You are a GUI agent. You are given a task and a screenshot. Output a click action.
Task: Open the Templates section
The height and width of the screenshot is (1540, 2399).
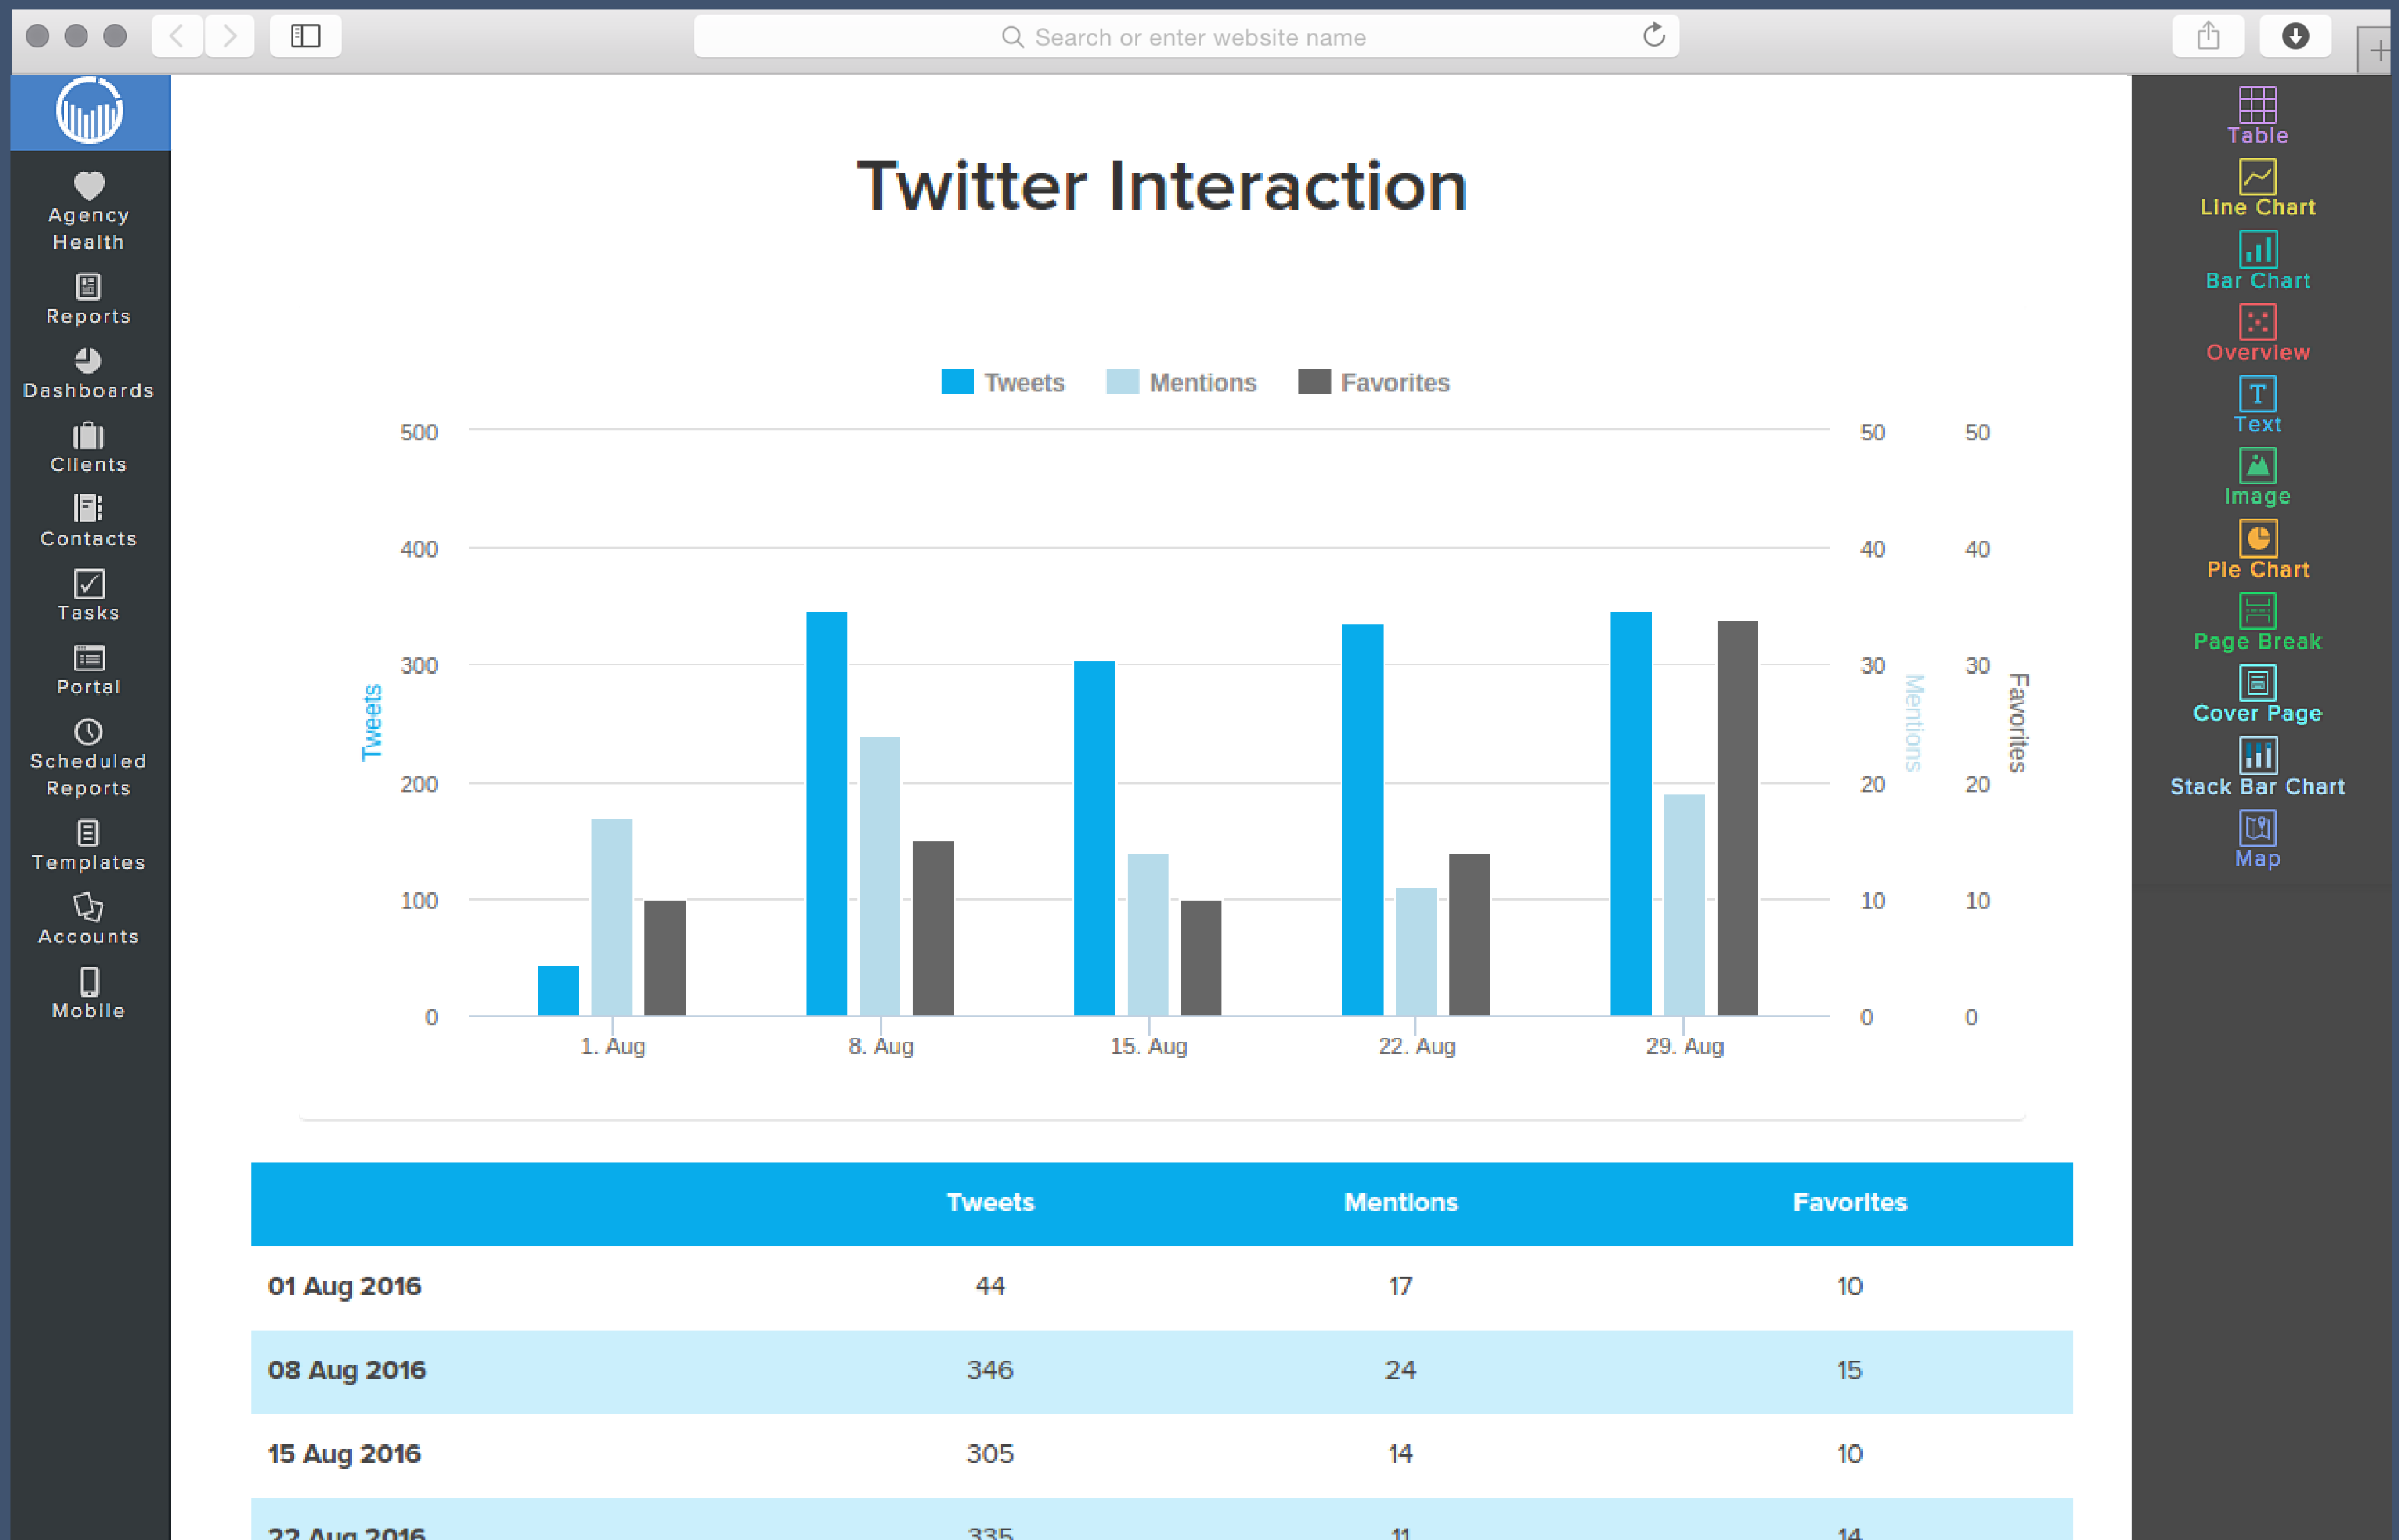[88, 846]
